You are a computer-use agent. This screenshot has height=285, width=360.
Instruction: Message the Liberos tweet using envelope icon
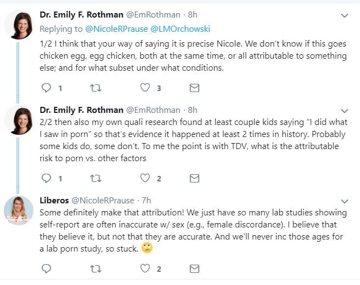click(x=194, y=269)
